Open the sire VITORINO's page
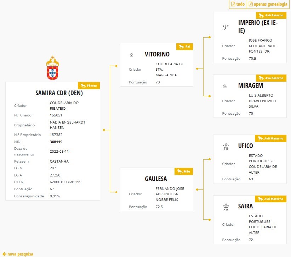This screenshot has height=257, width=291. (157, 54)
